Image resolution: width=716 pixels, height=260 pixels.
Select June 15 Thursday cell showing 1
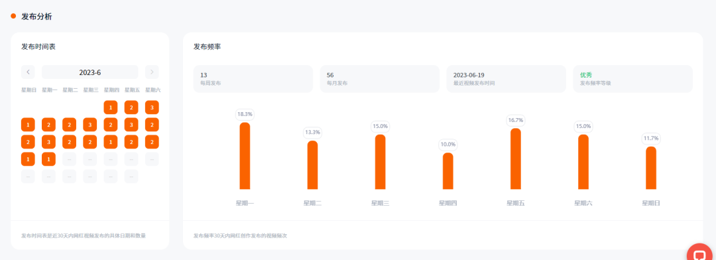tap(111, 142)
